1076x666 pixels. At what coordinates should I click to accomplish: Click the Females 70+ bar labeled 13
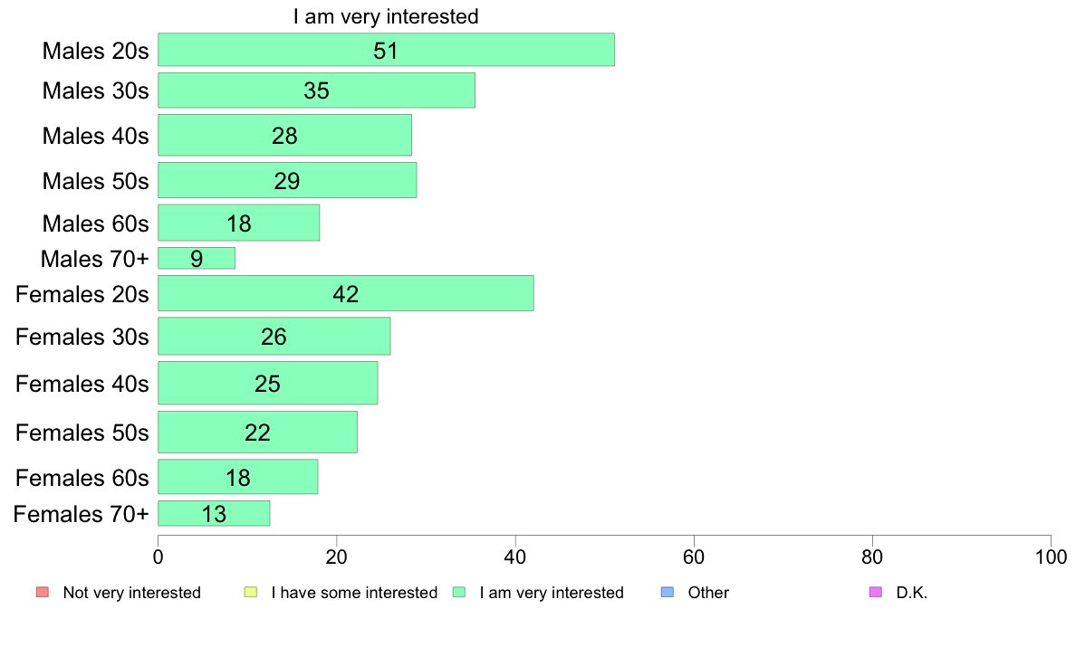(214, 513)
